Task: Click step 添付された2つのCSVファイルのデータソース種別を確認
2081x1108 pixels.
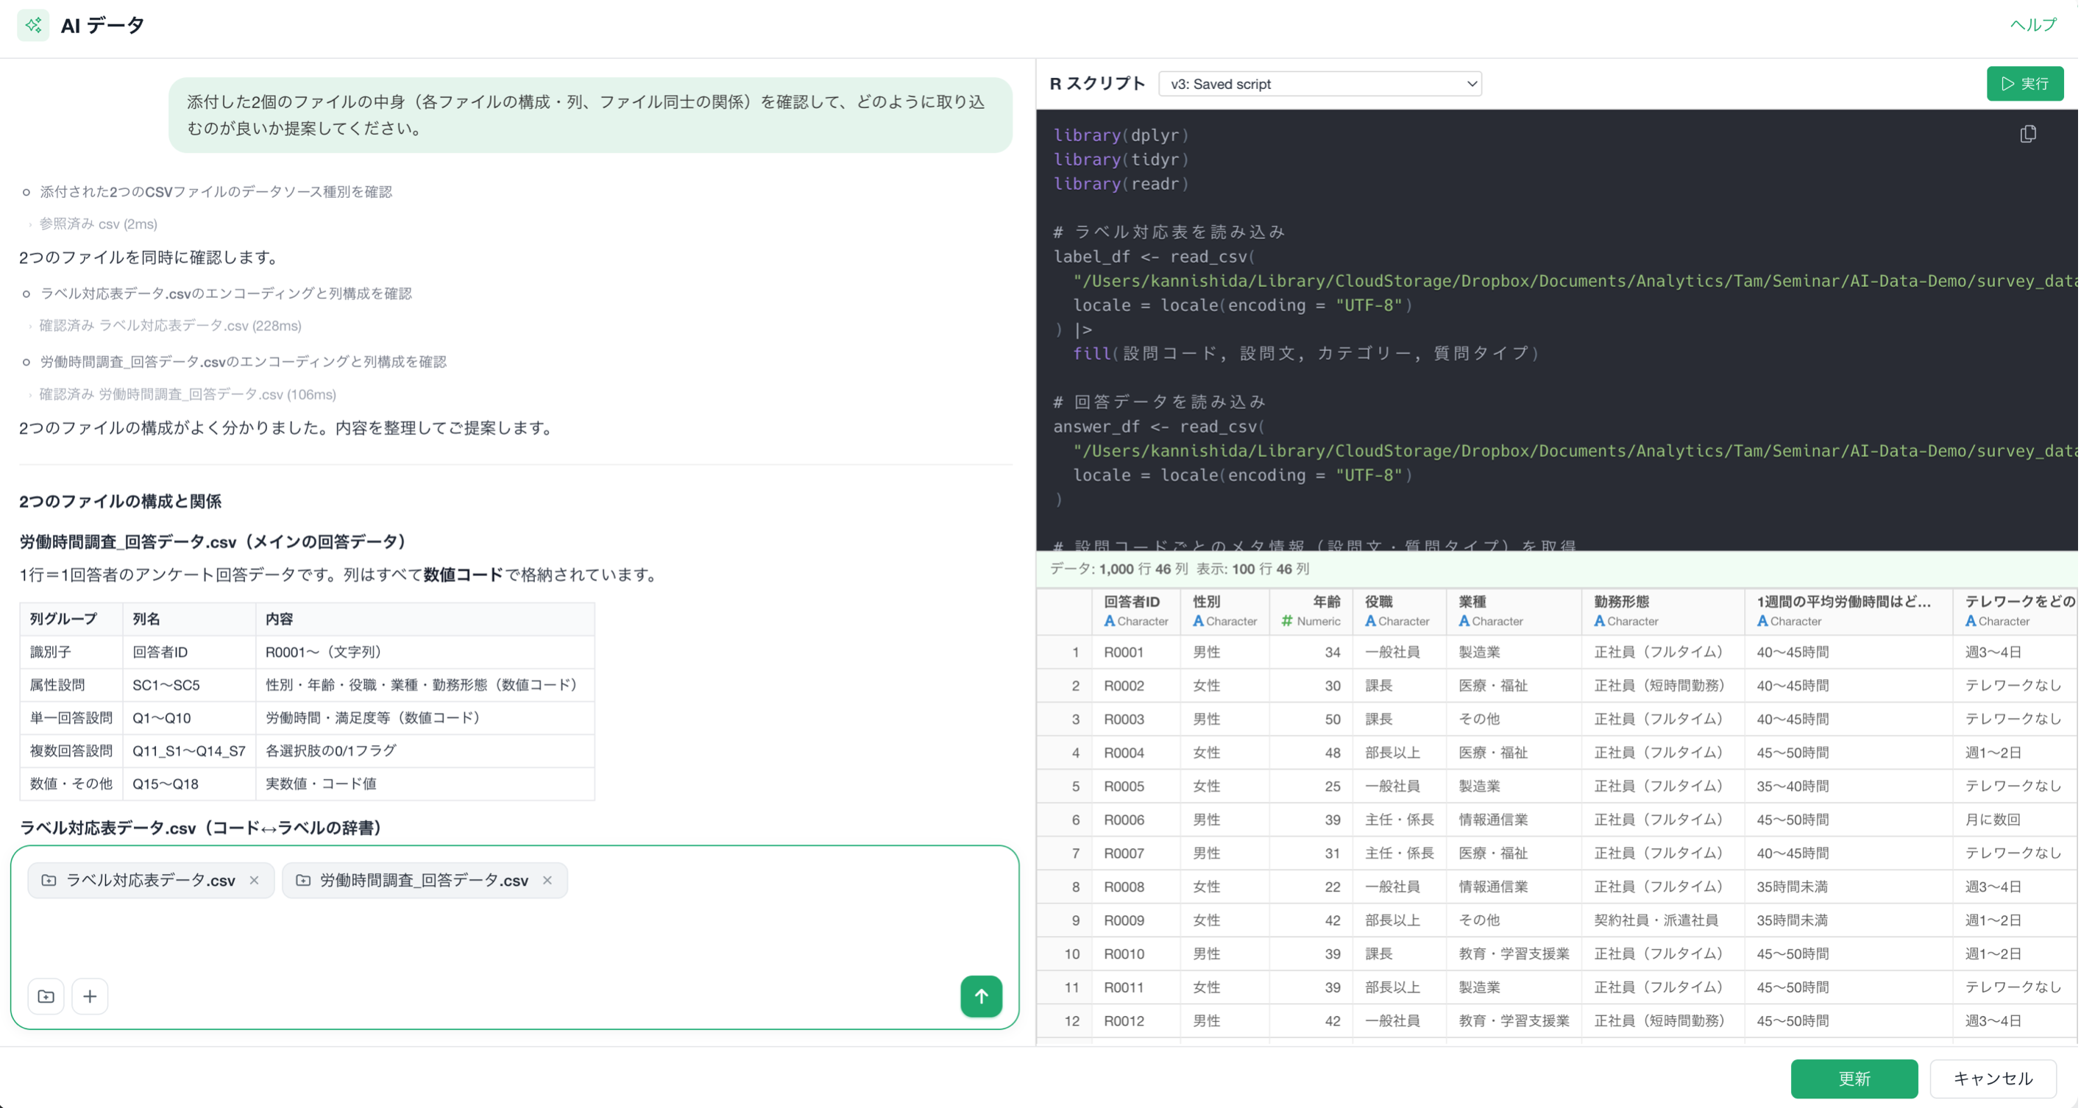Action: coord(216,192)
